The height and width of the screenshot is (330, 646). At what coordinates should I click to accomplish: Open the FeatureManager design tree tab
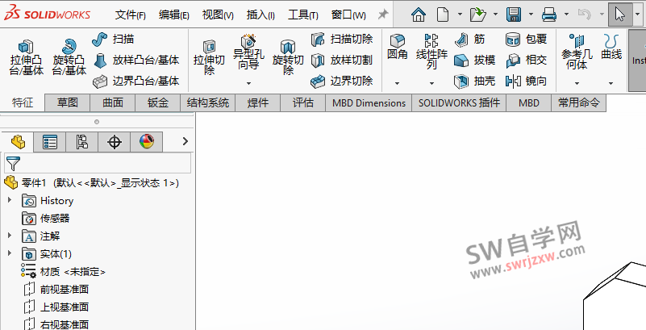[x=18, y=142]
